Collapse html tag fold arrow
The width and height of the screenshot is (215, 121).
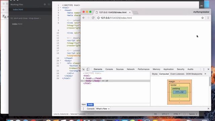click(x=60, y=8)
